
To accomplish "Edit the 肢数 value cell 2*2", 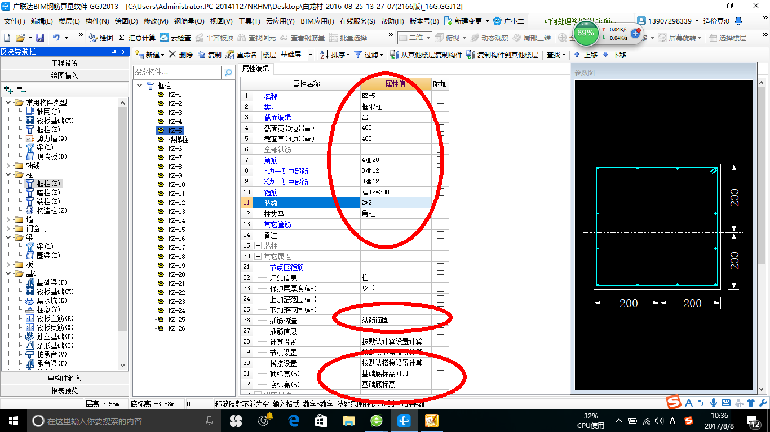I will [x=396, y=202].
